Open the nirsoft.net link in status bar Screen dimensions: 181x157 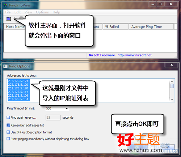click(135, 55)
